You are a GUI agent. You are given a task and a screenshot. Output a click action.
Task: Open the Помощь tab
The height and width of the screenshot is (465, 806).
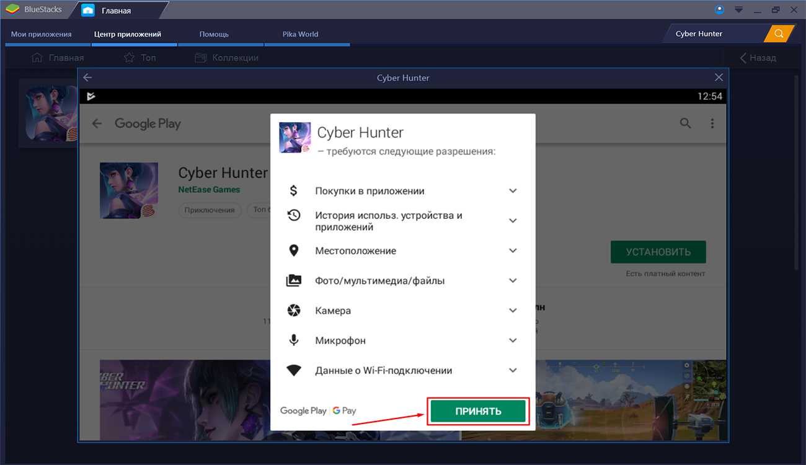(214, 34)
